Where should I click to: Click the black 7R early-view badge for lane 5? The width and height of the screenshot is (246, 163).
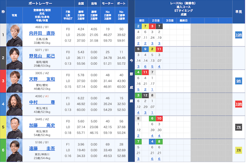coord(238,127)
